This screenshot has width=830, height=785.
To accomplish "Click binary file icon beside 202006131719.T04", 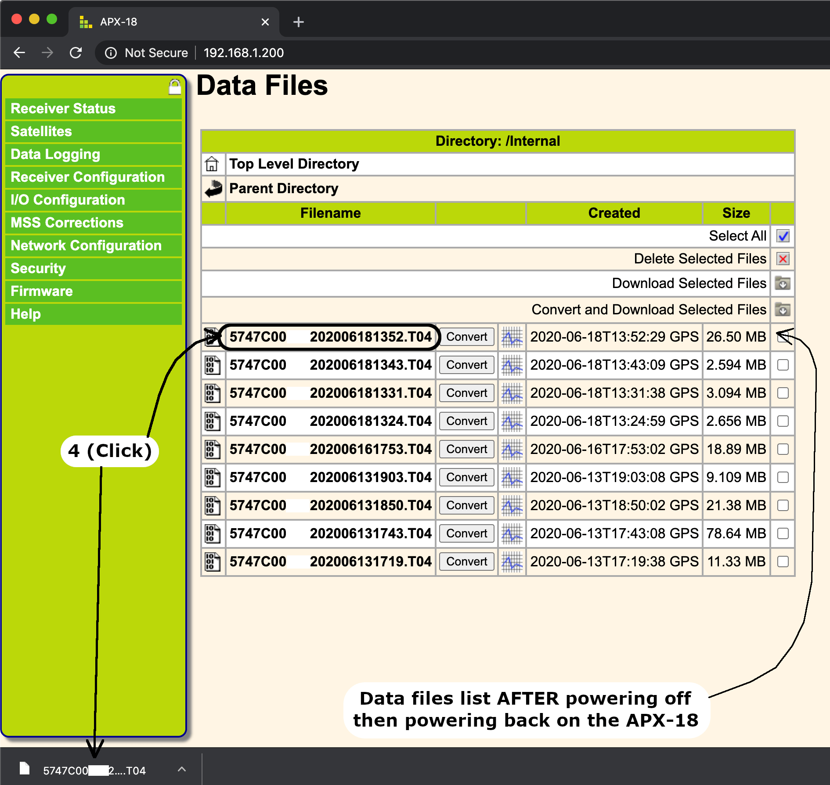I will coord(213,562).
